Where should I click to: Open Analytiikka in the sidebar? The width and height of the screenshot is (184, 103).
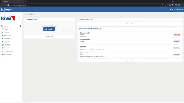pyautogui.click(x=7, y=42)
